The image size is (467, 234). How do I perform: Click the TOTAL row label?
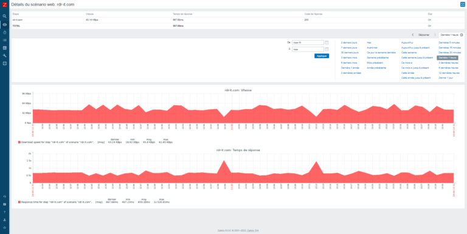[16, 26]
